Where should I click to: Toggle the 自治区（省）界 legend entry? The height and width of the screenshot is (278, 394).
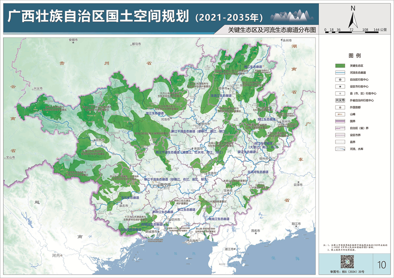click(340, 128)
